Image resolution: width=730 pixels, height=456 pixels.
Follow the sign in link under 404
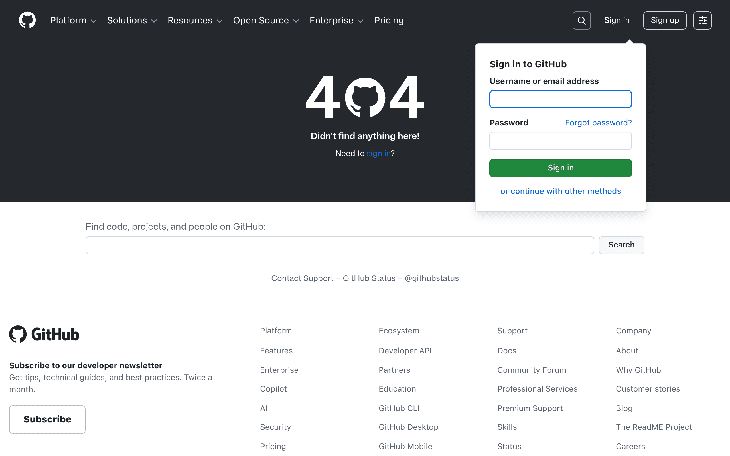(379, 154)
